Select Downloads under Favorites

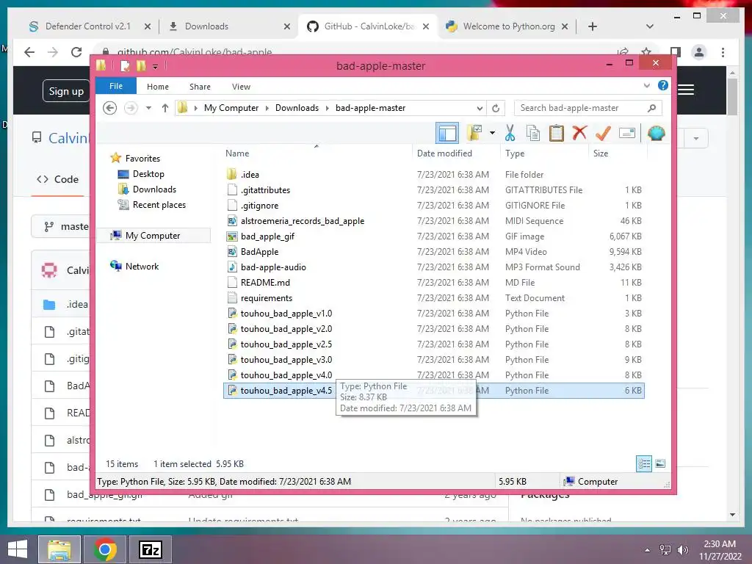(154, 189)
